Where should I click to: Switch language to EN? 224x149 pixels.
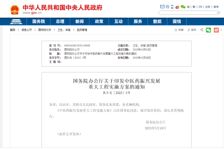coord(200,7)
